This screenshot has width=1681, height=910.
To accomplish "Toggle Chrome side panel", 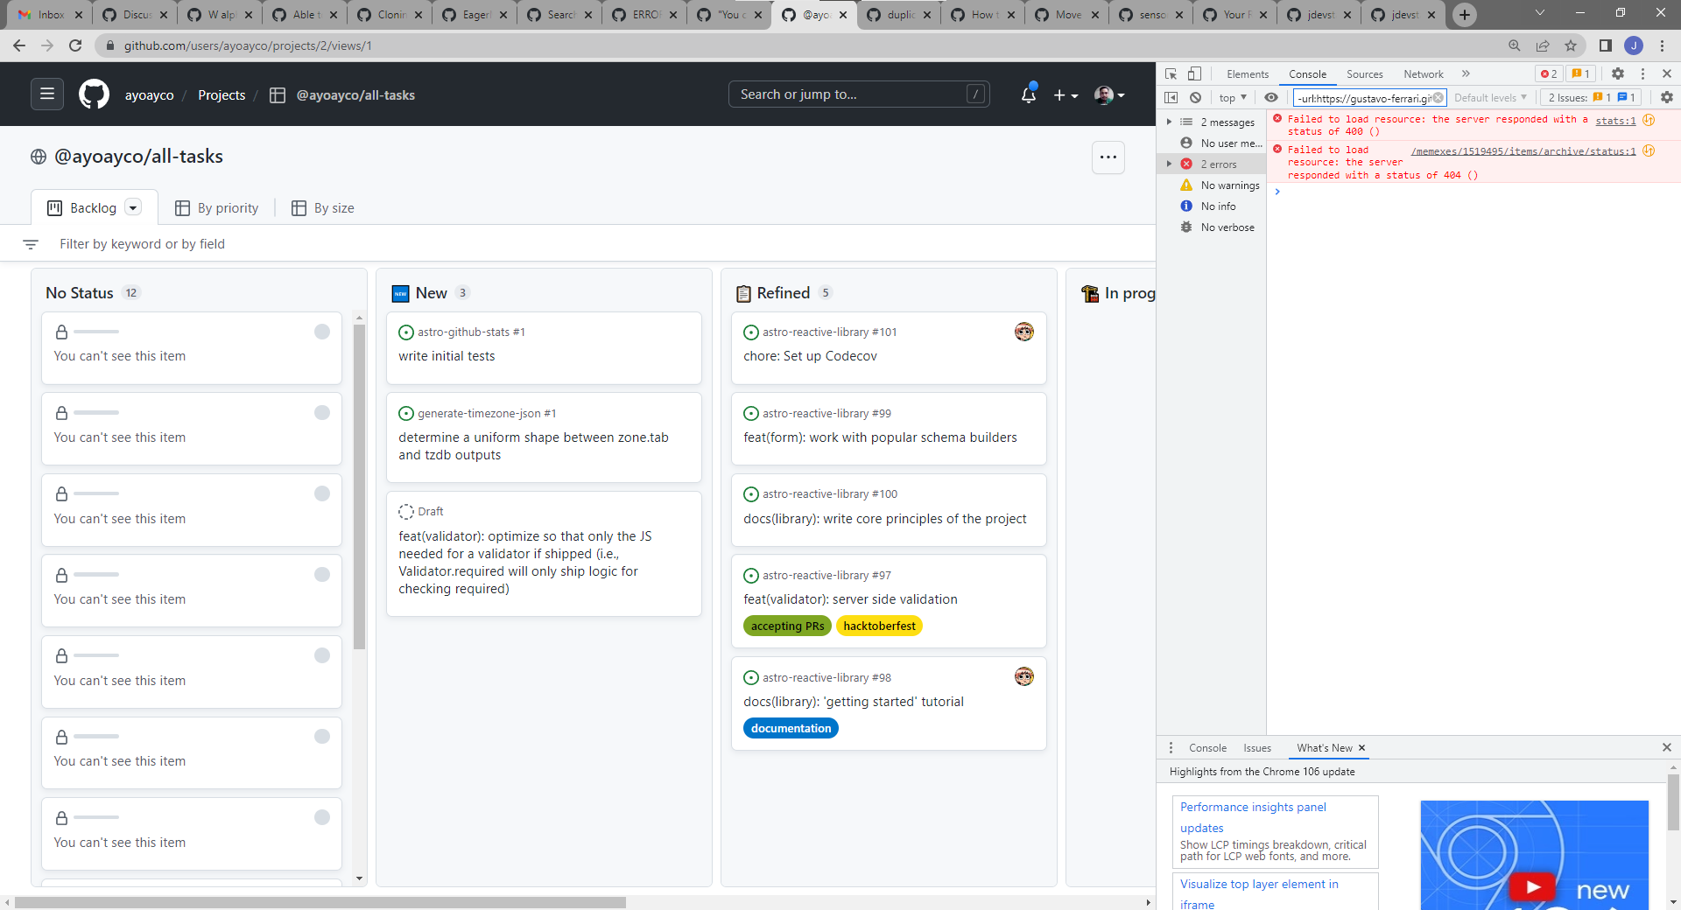I will click(1606, 45).
